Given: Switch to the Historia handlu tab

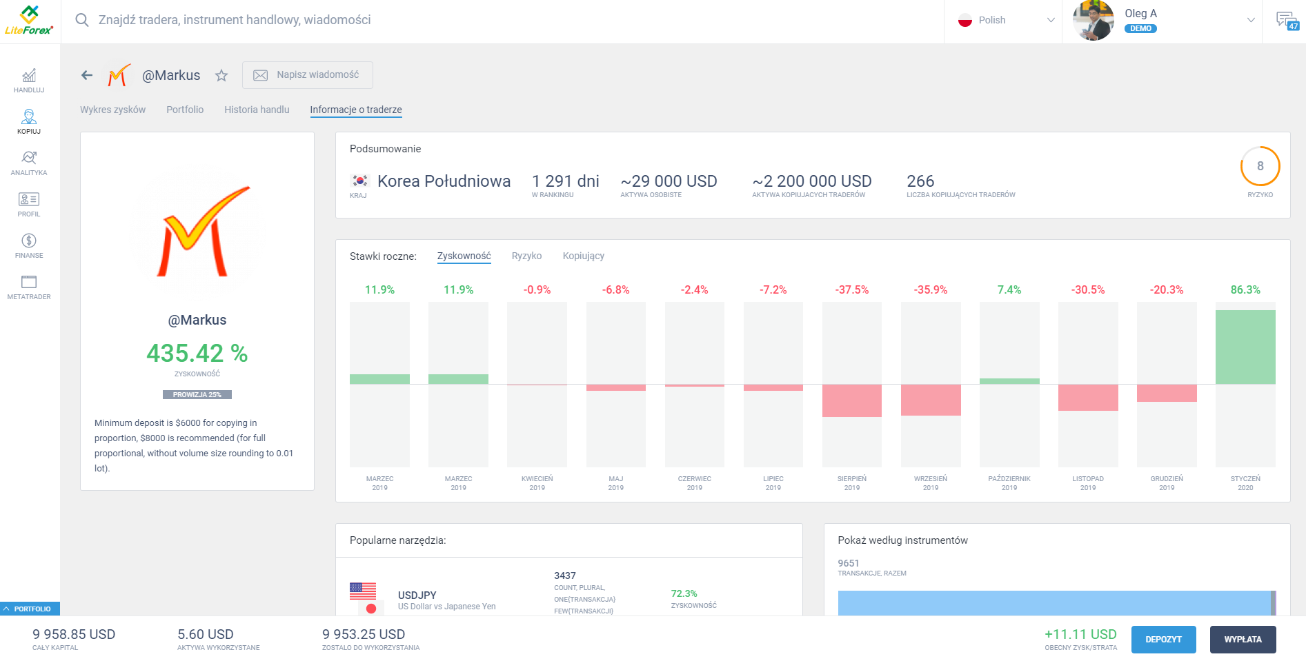Looking at the screenshot, I should (x=257, y=110).
